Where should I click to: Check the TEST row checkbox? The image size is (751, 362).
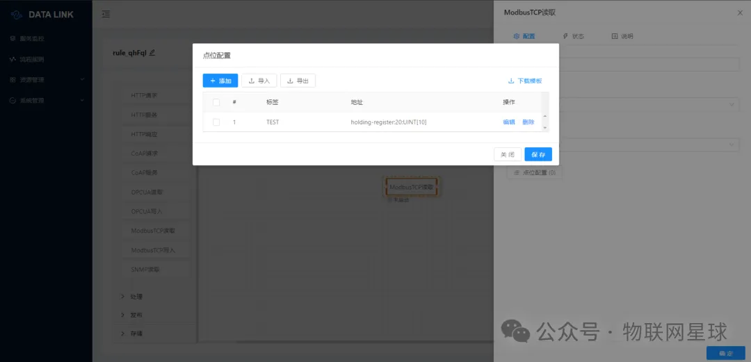click(x=216, y=122)
